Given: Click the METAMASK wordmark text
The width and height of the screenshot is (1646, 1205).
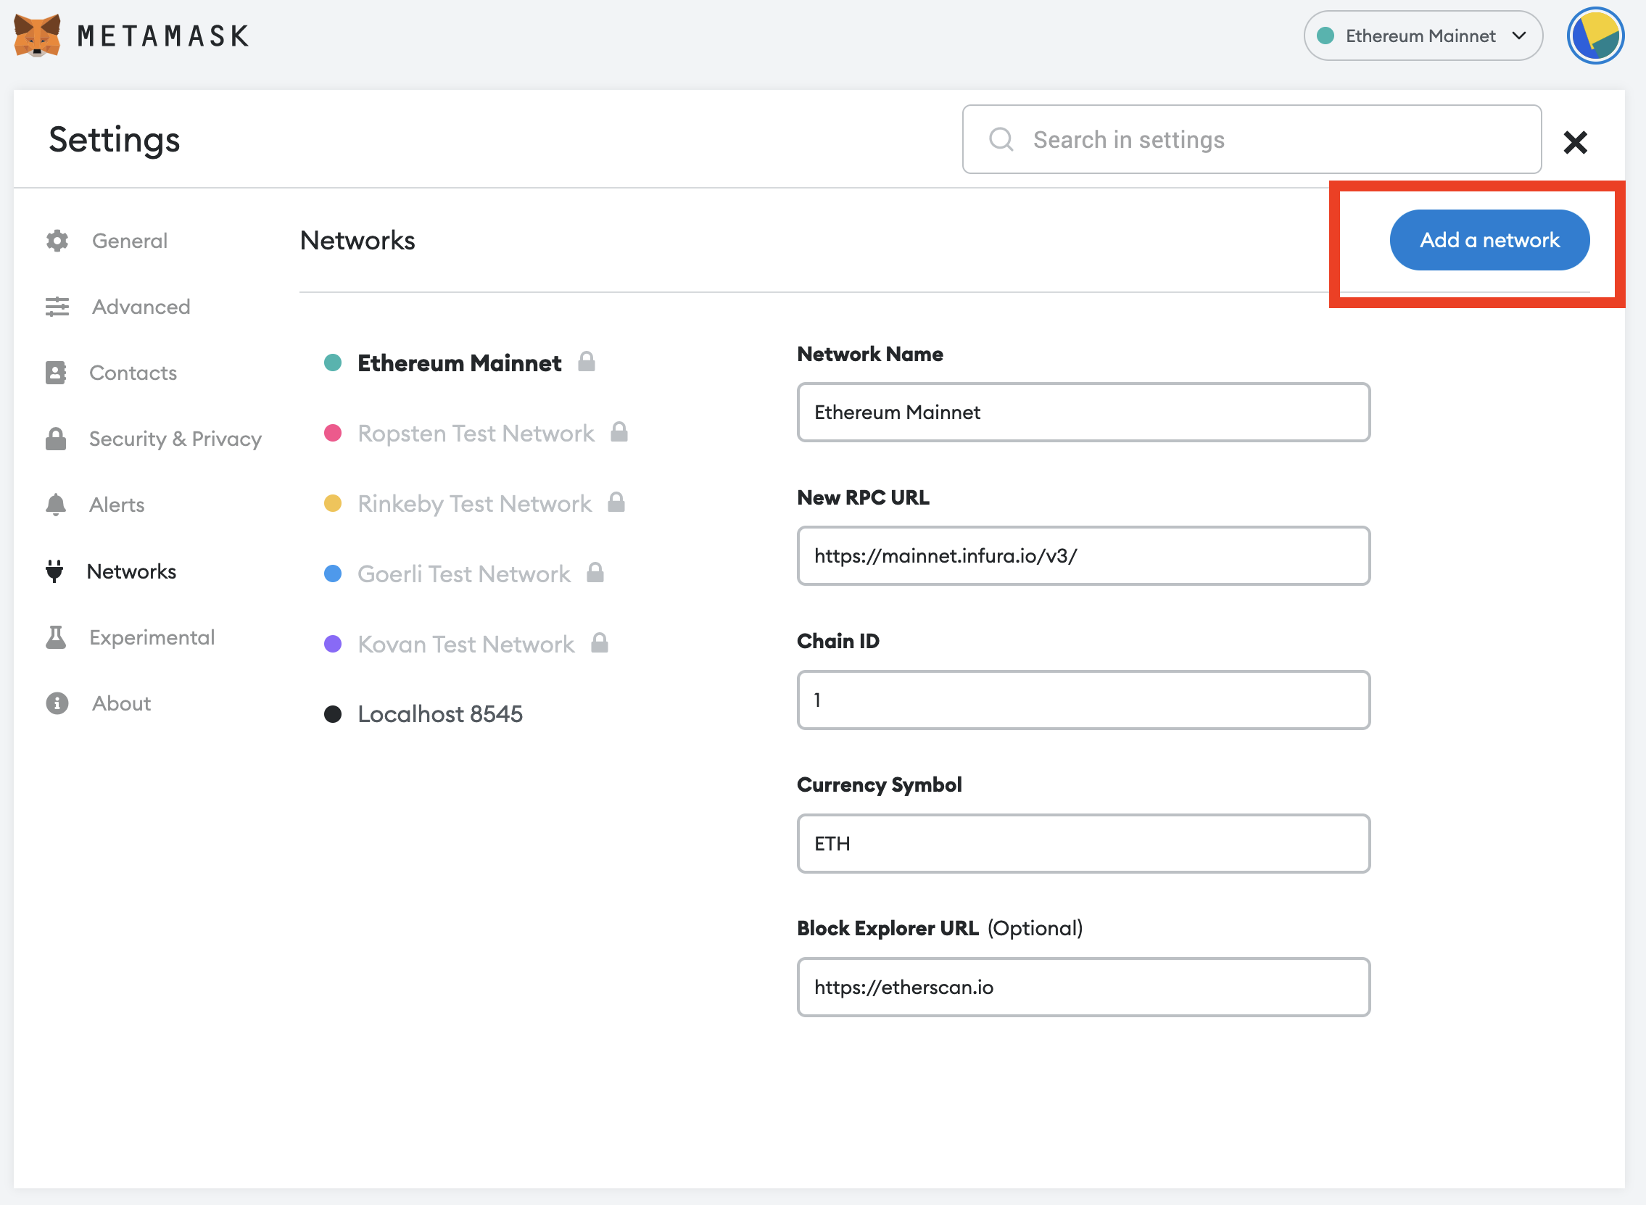Looking at the screenshot, I should coord(163,36).
